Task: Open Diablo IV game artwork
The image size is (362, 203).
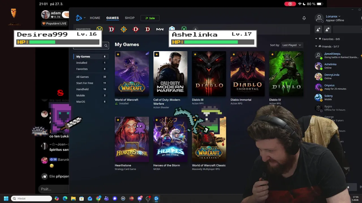Action: [x=286, y=74]
